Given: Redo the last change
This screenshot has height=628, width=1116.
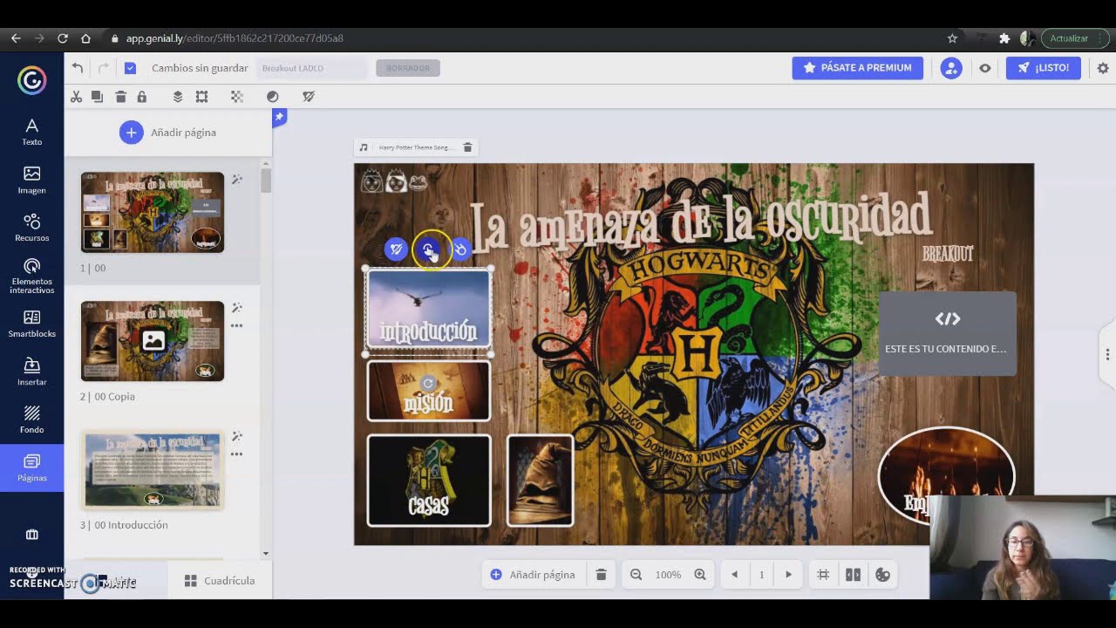Looking at the screenshot, I should [x=104, y=68].
